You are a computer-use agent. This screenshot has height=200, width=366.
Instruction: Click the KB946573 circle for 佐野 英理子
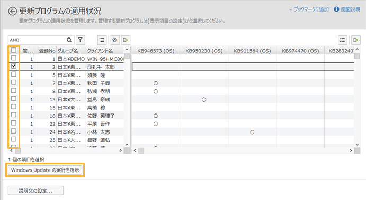pyautogui.click(x=156, y=116)
